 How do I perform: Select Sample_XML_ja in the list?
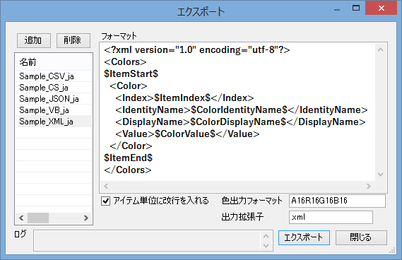54,122
